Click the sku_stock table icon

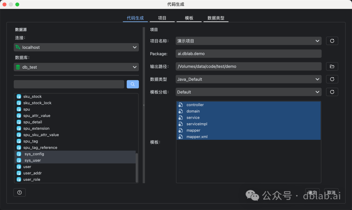(x=19, y=97)
